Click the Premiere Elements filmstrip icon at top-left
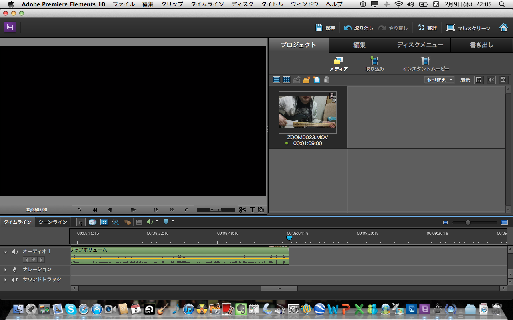The height and width of the screenshot is (320, 513). click(10, 27)
